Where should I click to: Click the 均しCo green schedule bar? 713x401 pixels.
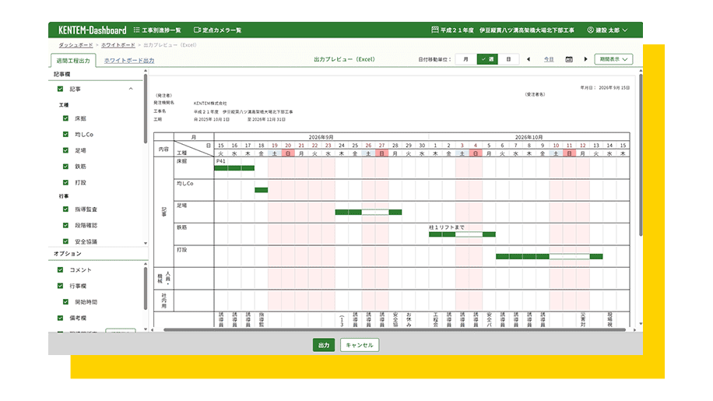[x=261, y=190]
